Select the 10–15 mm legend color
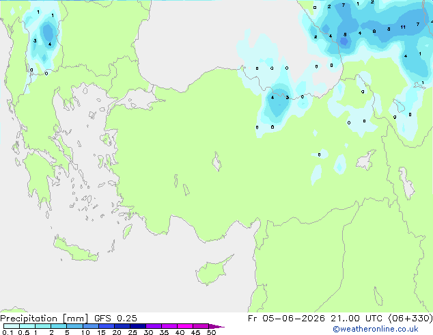Image resolution: width=433 pixels, height=335 pixels. coord(90,326)
